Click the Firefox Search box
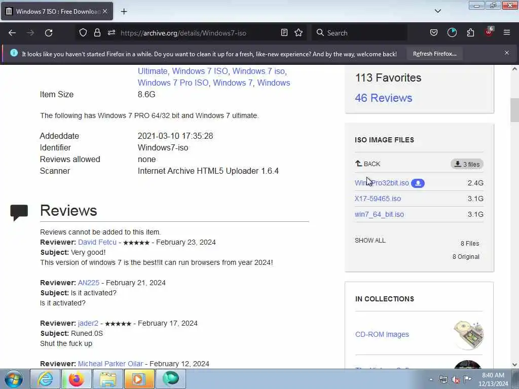519x389 pixels. pos(359,33)
